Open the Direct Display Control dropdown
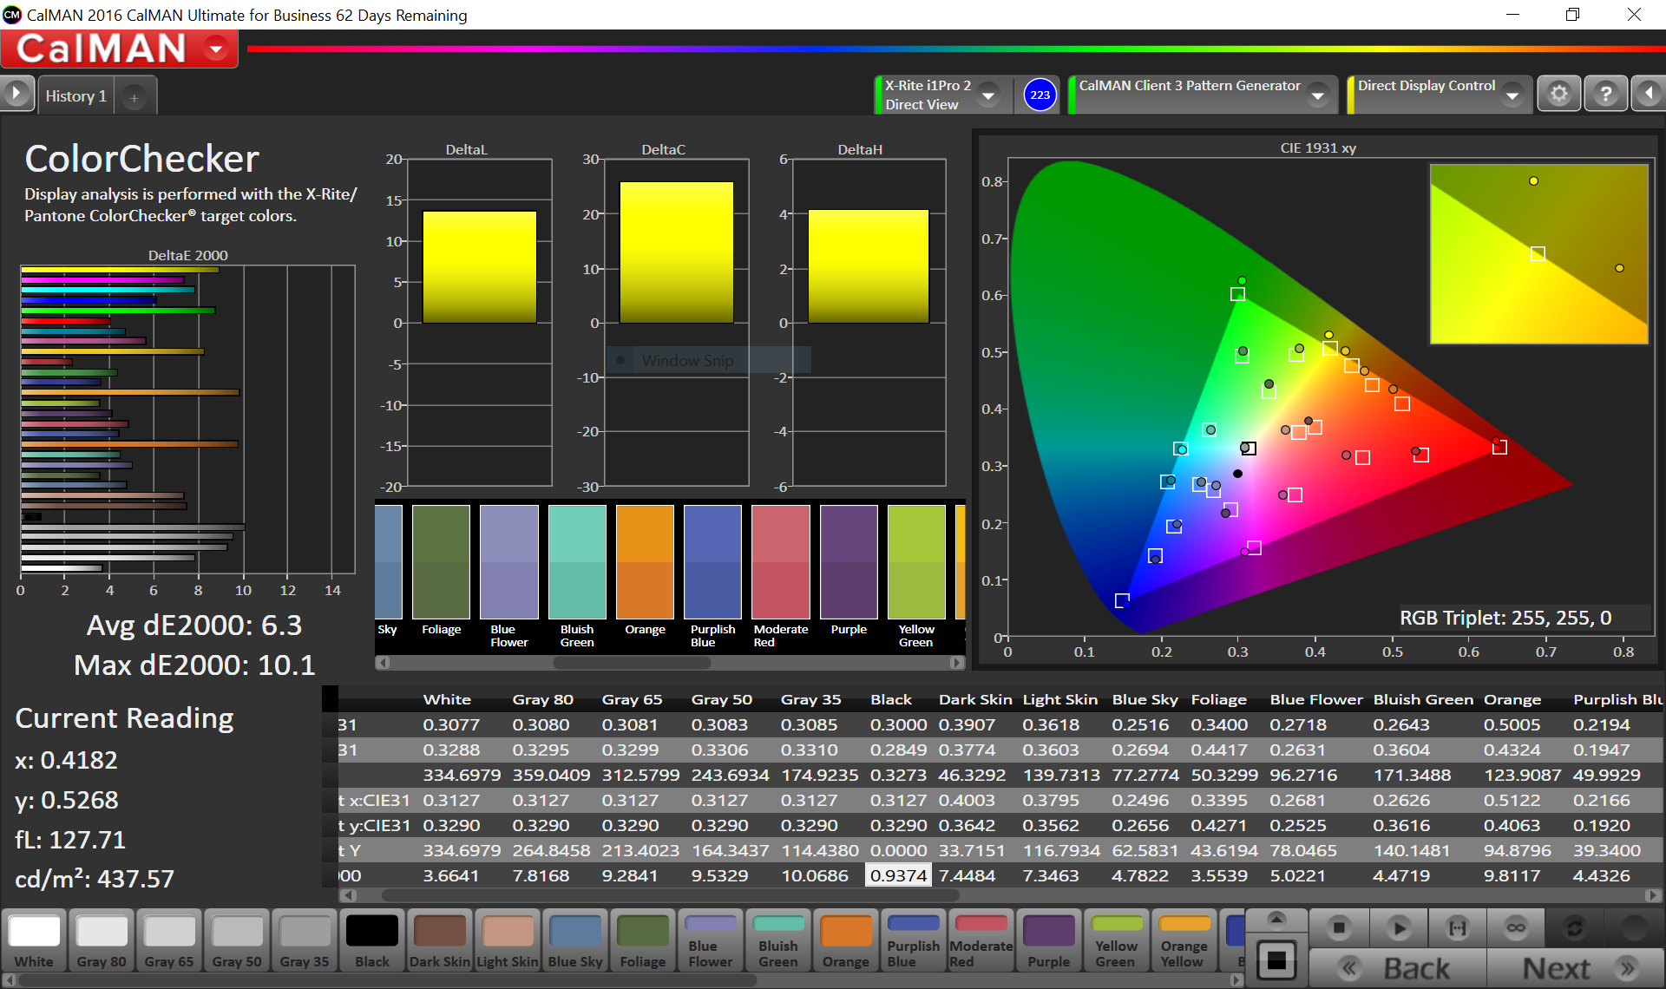1666x989 pixels. (x=1512, y=95)
